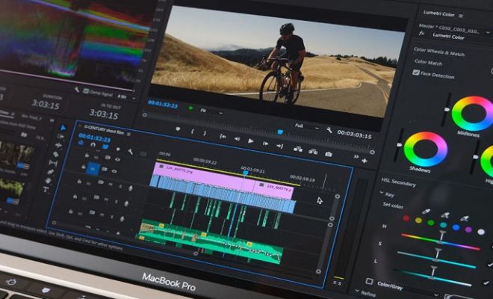Screen dimensions: 493x299
Task: Mute the A1 audio track
Action: pyautogui.click(x=111, y=185)
